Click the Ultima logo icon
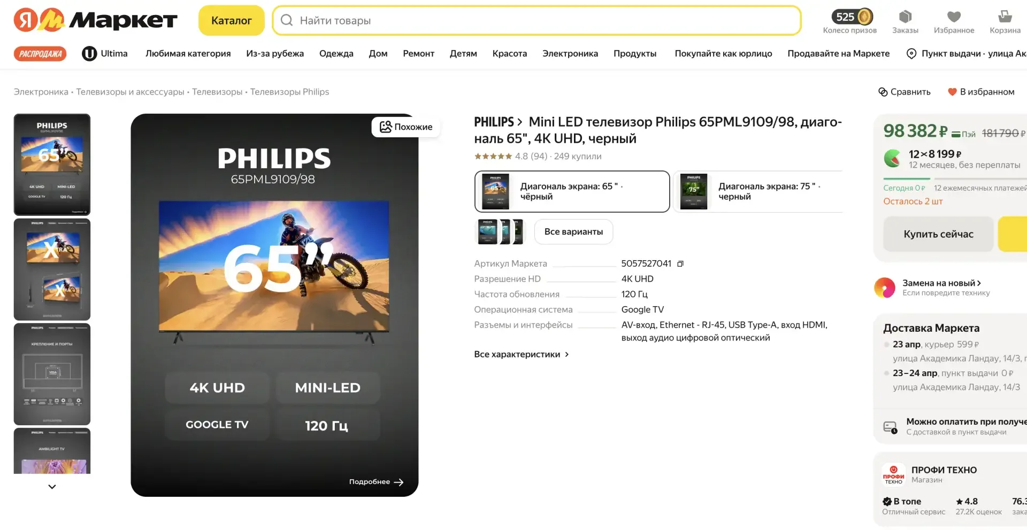This screenshot has width=1027, height=530. (x=89, y=53)
